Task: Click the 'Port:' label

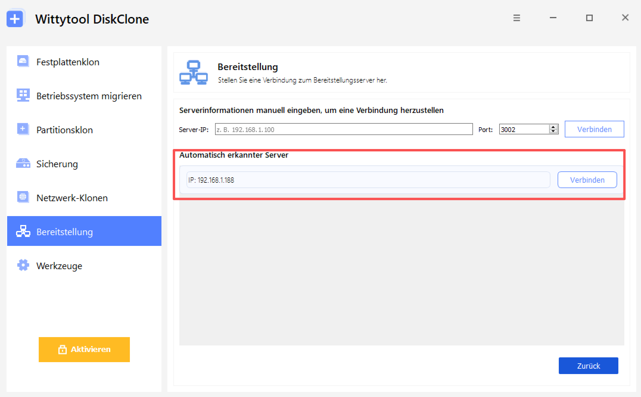Action: coord(486,130)
